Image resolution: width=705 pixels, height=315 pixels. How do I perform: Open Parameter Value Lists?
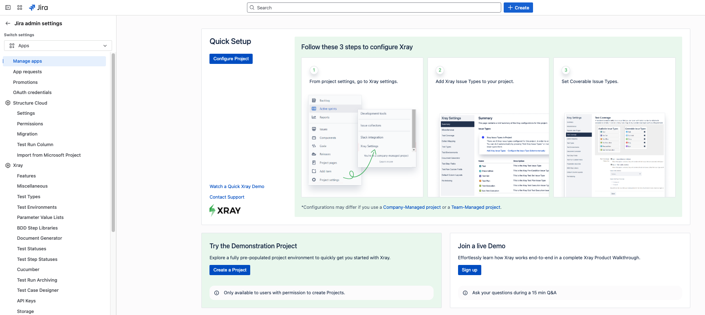pos(40,217)
